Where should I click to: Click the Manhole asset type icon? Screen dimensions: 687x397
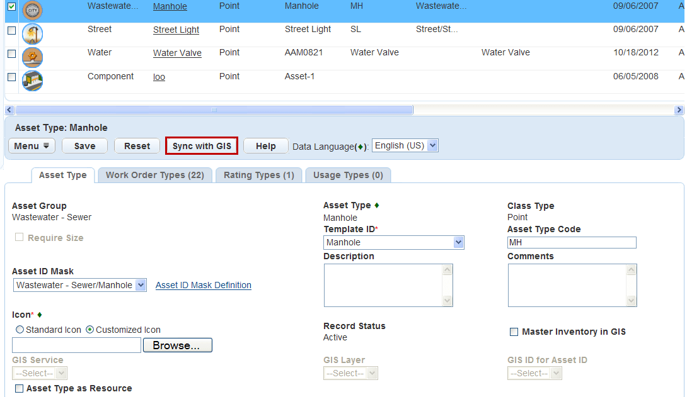(32, 10)
